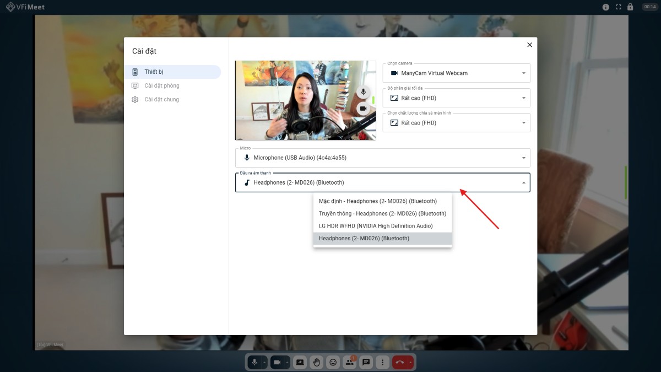The image size is (661, 372).
Task: Expand the Microphone (USB Audio) dropdown
Action: point(382,158)
